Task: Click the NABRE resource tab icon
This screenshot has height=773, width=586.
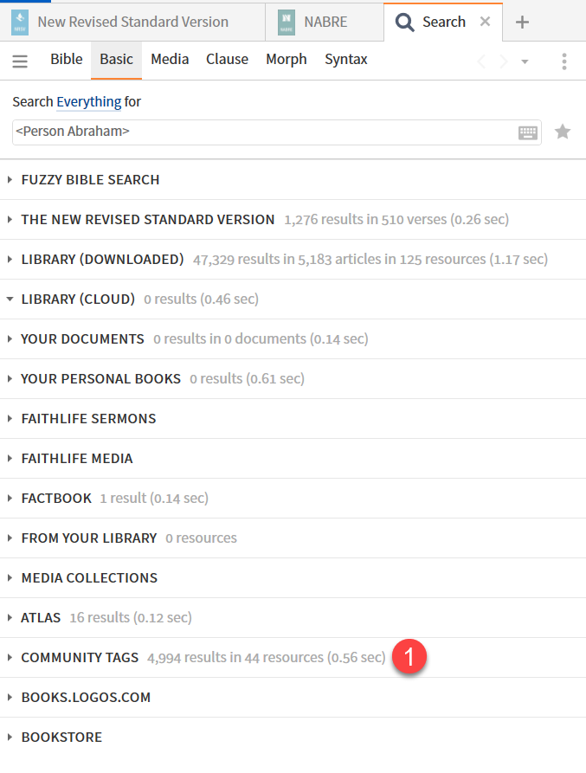Action: (x=287, y=23)
